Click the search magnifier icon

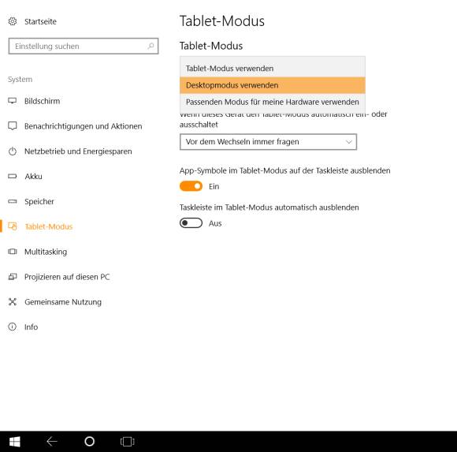click(x=150, y=46)
